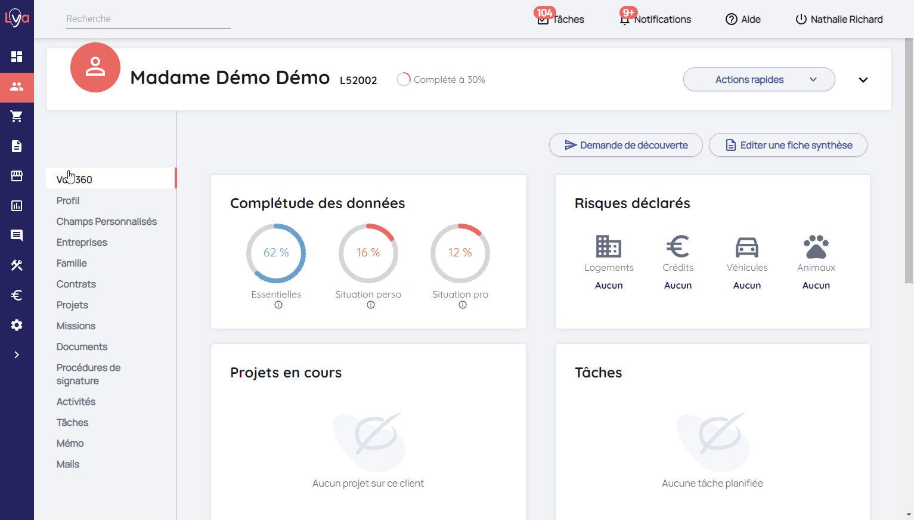Expand the left sidebar with chevron

[x=17, y=355]
